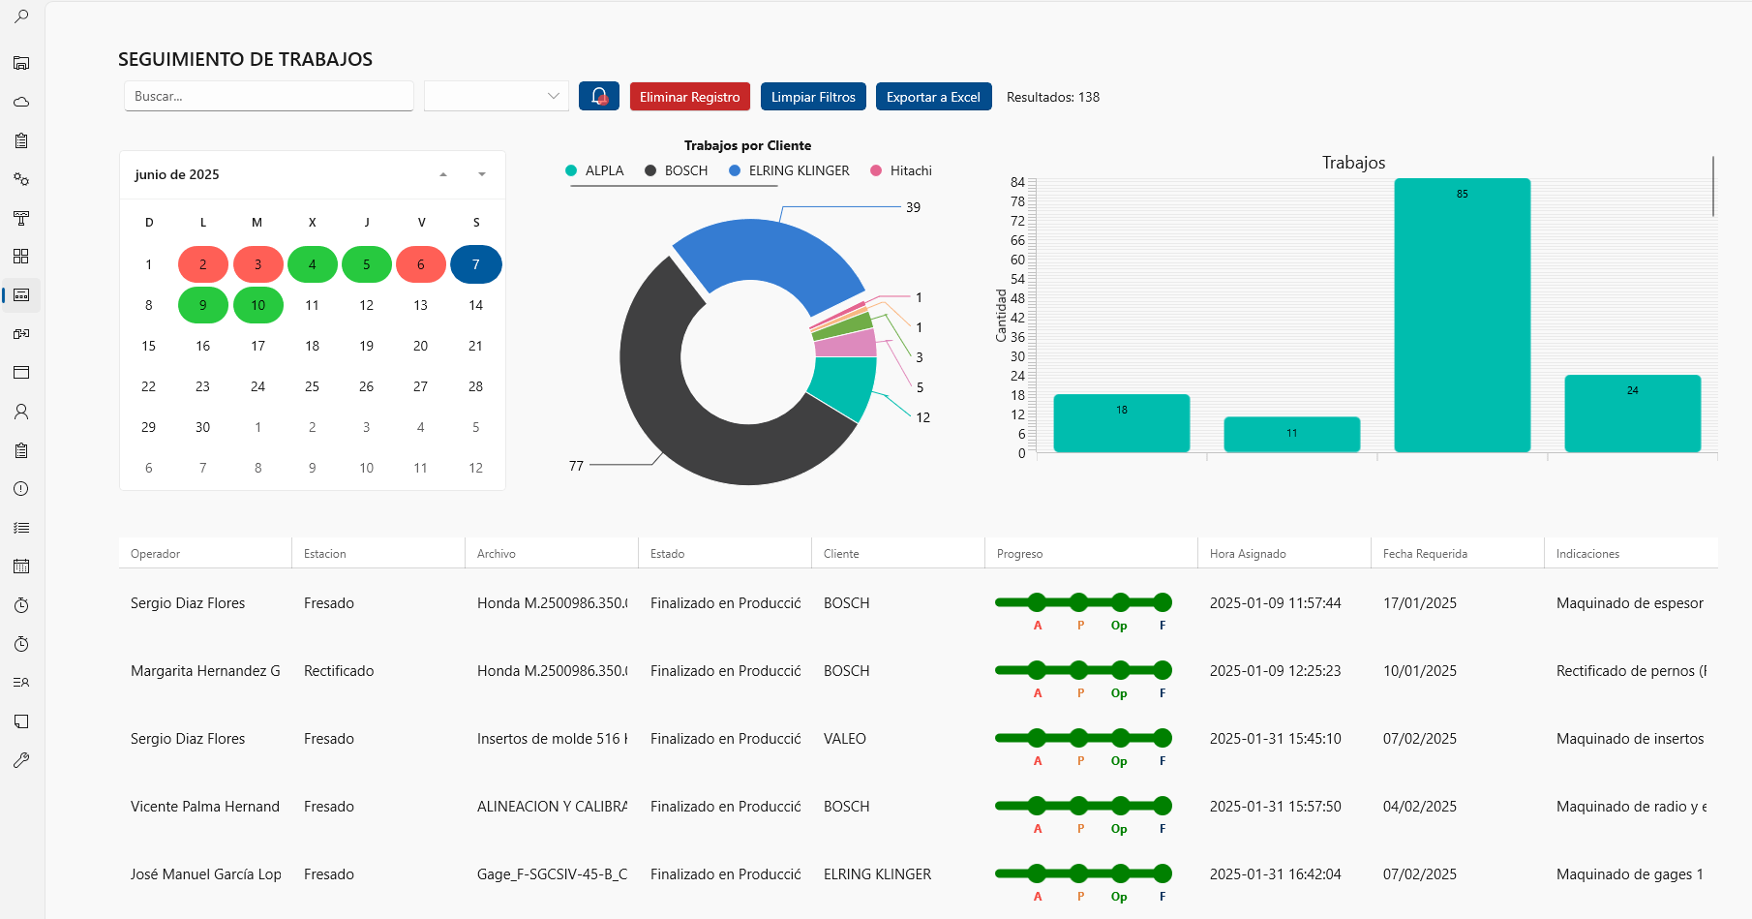Toggle the ELRING KLINGER legend entry
The width and height of the screenshot is (1752, 919).
click(x=789, y=170)
